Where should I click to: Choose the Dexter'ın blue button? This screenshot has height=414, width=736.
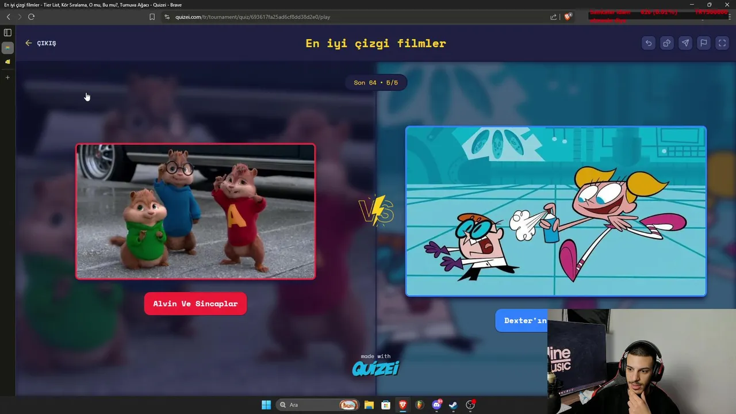point(522,320)
